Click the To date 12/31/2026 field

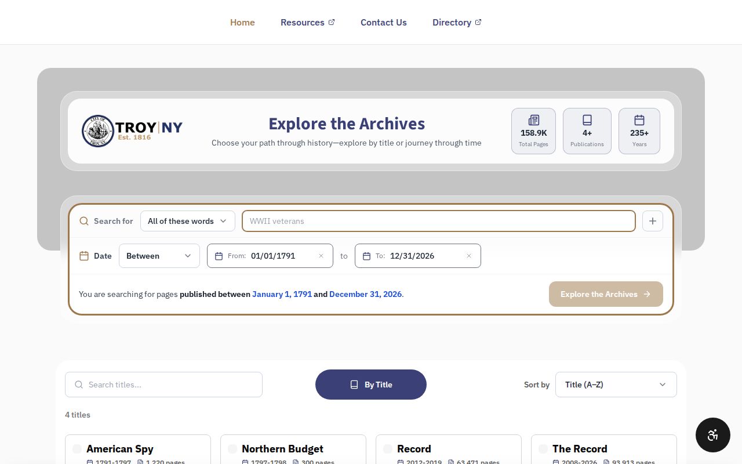[418, 256]
